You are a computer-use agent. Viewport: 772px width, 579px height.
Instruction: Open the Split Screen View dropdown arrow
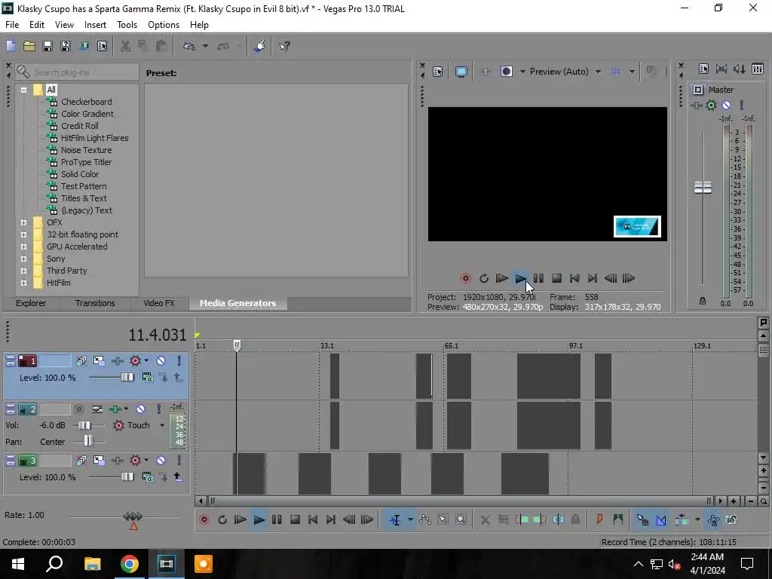click(522, 72)
